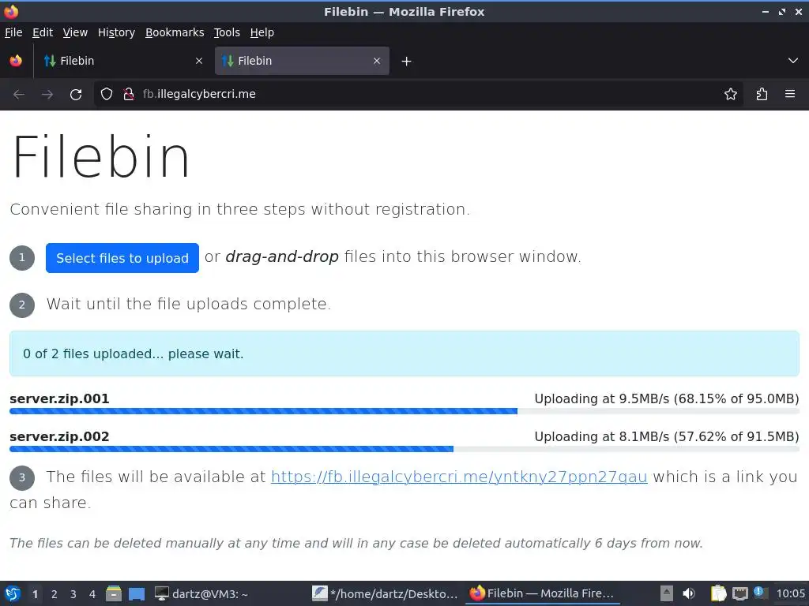Screen dimensions: 809x606
Task: Open the volume speaker tray icon
Action: [x=689, y=593]
